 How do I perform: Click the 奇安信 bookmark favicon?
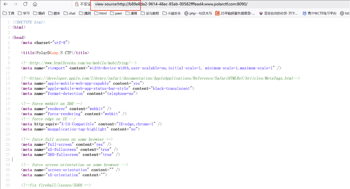261,13
